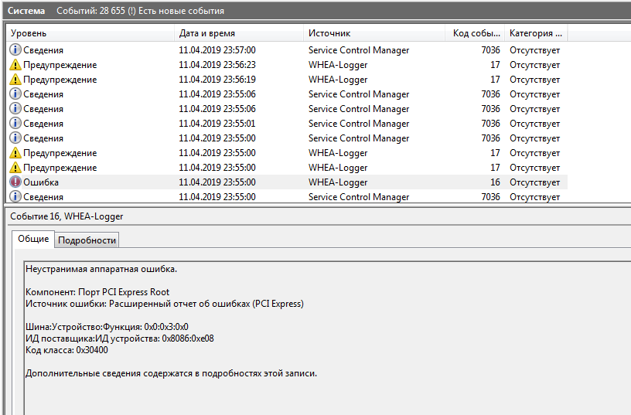The width and height of the screenshot is (631, 415).
Task: Click the Система log title
Action: click(x=26, y=11)
